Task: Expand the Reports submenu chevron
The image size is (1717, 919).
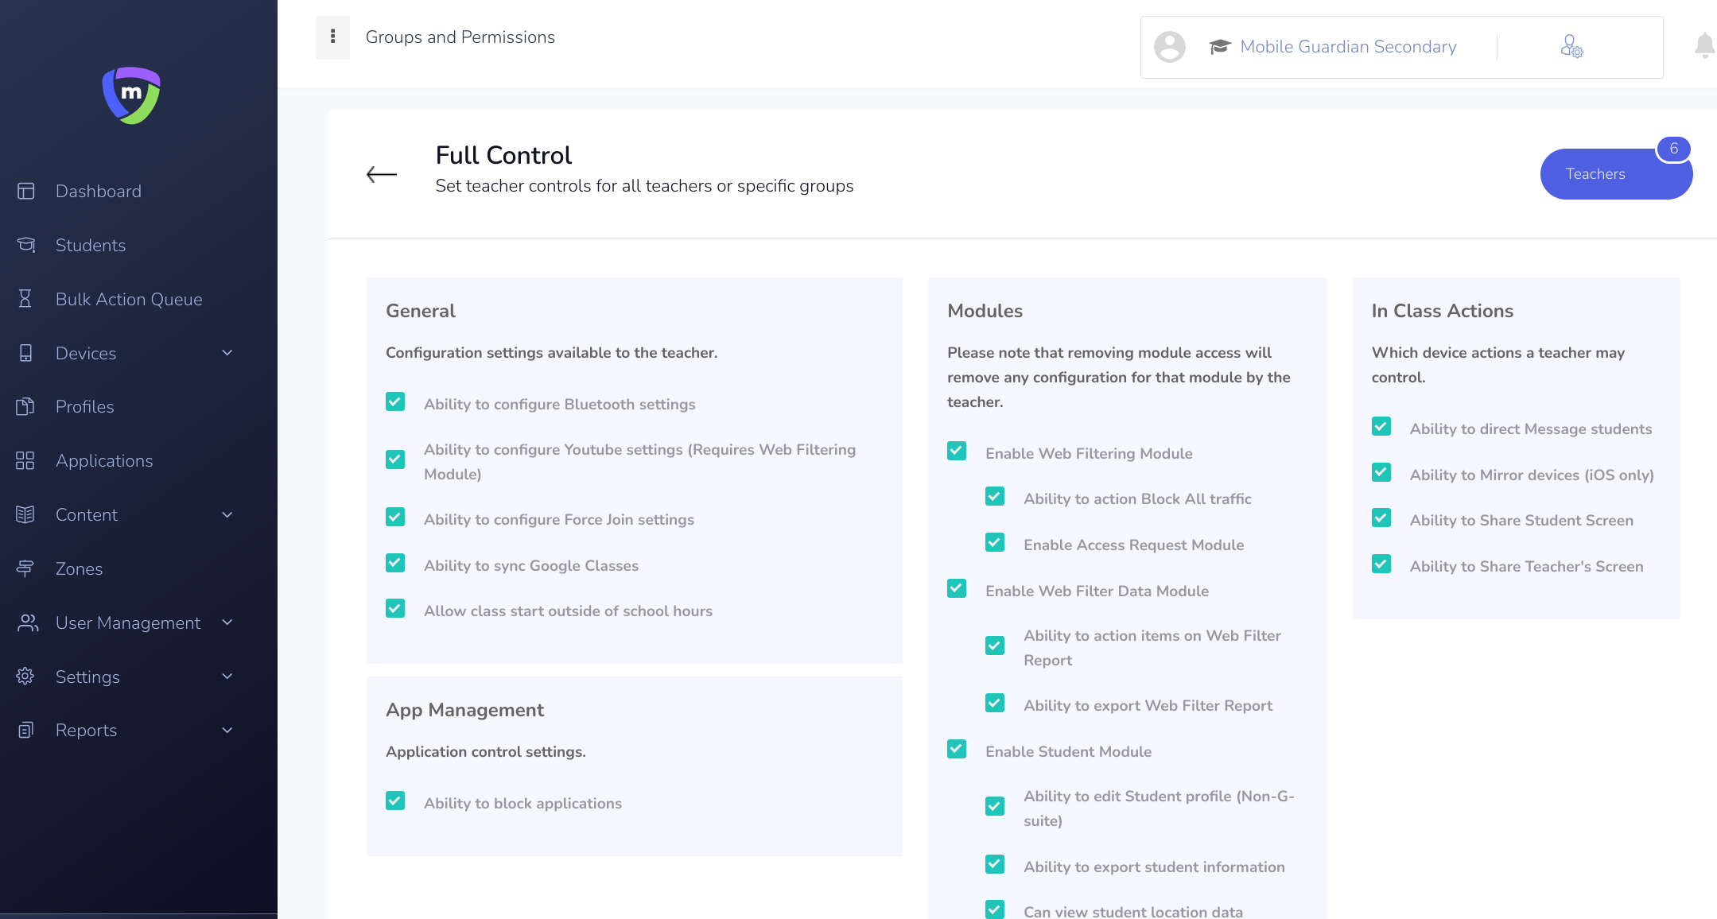Action: point(227,731)
